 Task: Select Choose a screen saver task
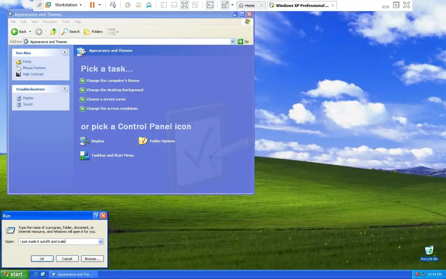[x=106, y=99]
